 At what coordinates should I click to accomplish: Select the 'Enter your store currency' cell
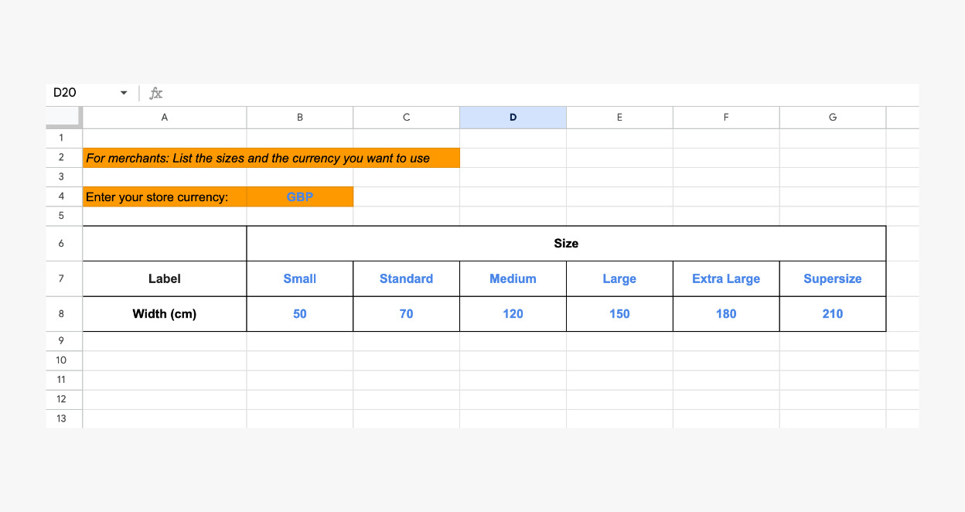point(164,197)
